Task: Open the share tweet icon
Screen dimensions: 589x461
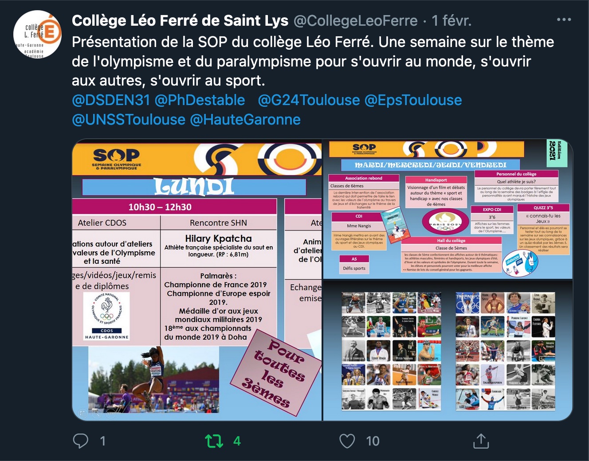Action: click(x=481, y=441)
